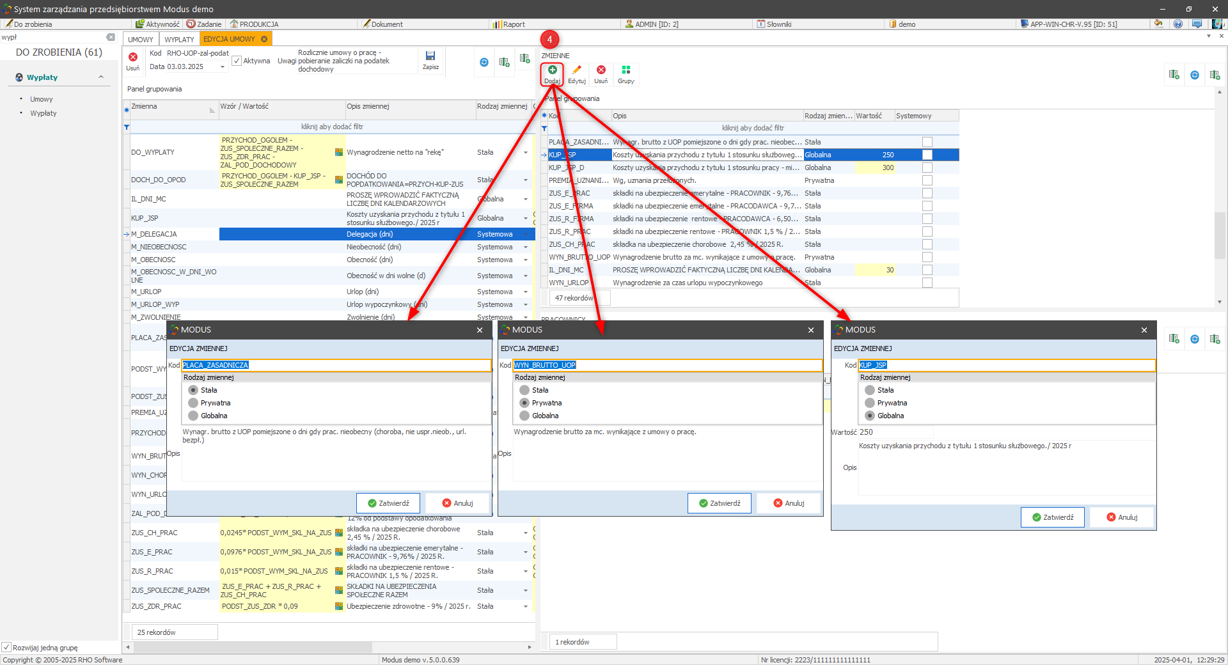Click the Edytuj pencil icon
1228x665 pixels.
point(576,70)
